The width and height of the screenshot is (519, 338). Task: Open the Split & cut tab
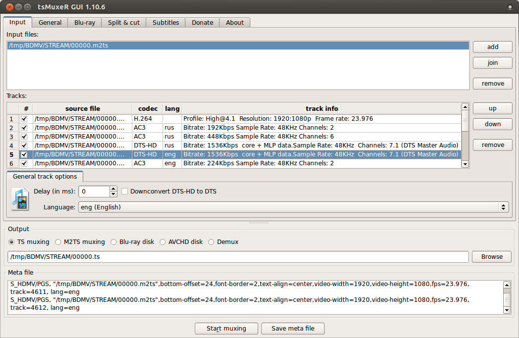click(124, 22)
